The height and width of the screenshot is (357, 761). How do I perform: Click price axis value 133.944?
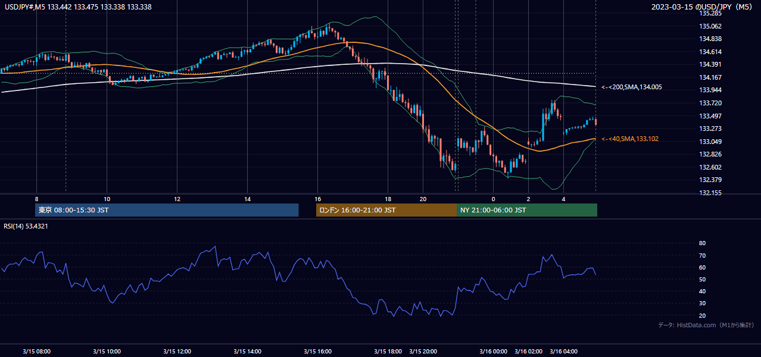pyautogui.click(x=710, y=90)
